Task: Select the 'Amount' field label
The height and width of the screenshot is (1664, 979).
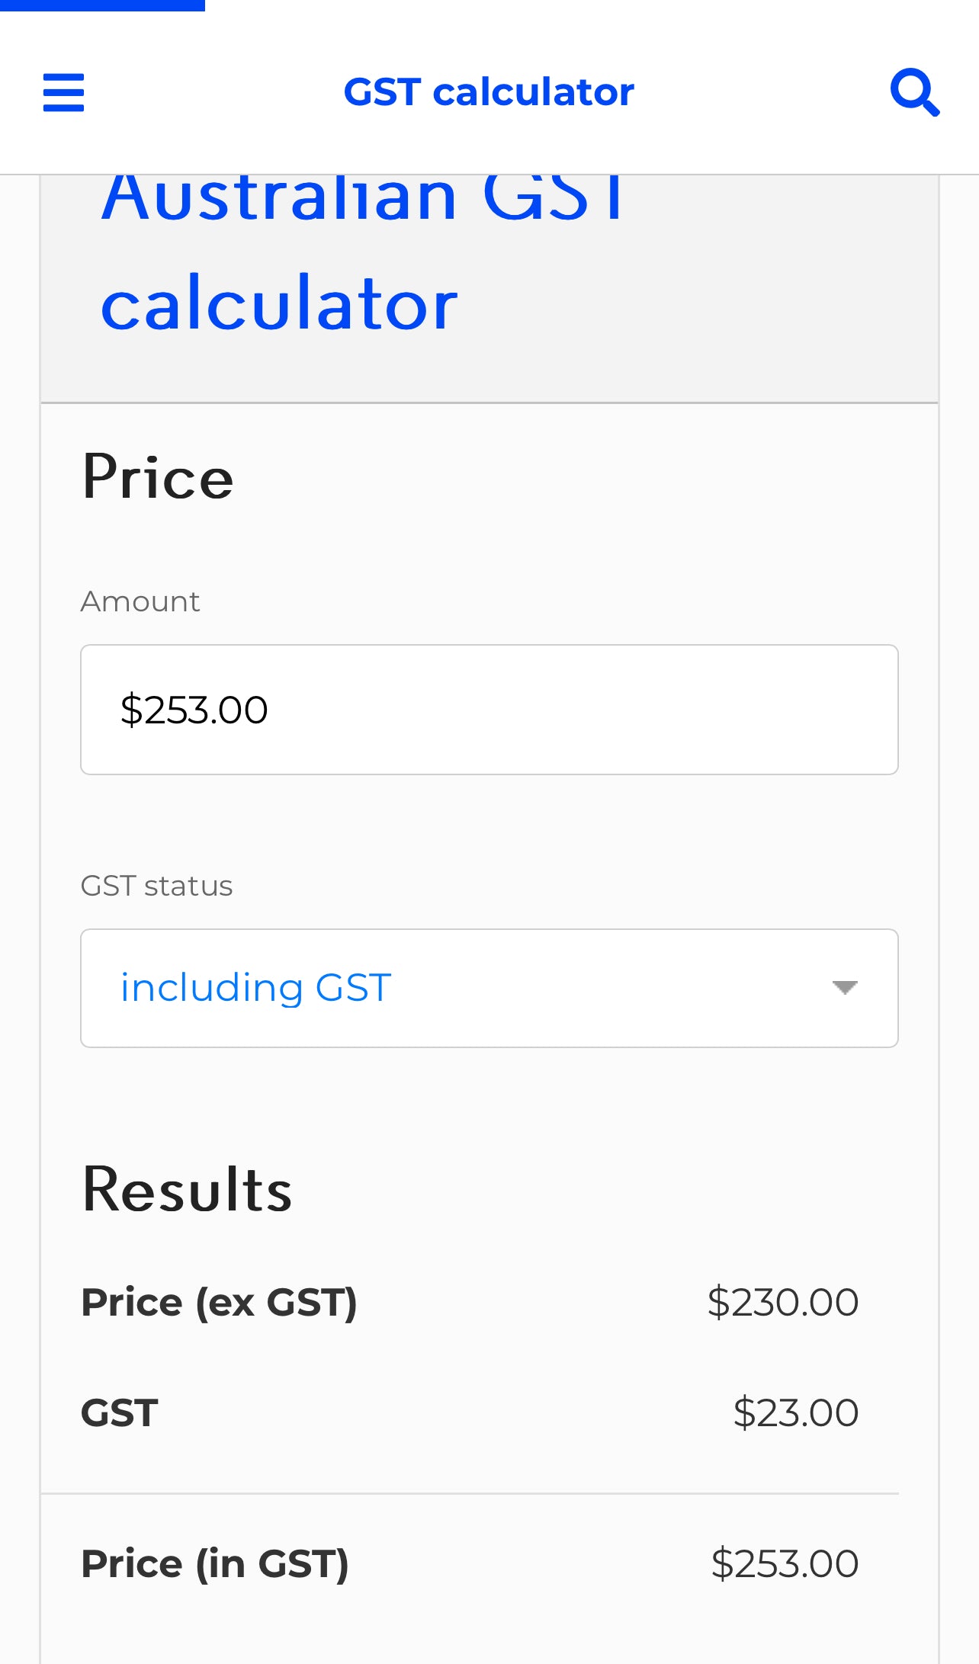Action: tap(140, 601)
